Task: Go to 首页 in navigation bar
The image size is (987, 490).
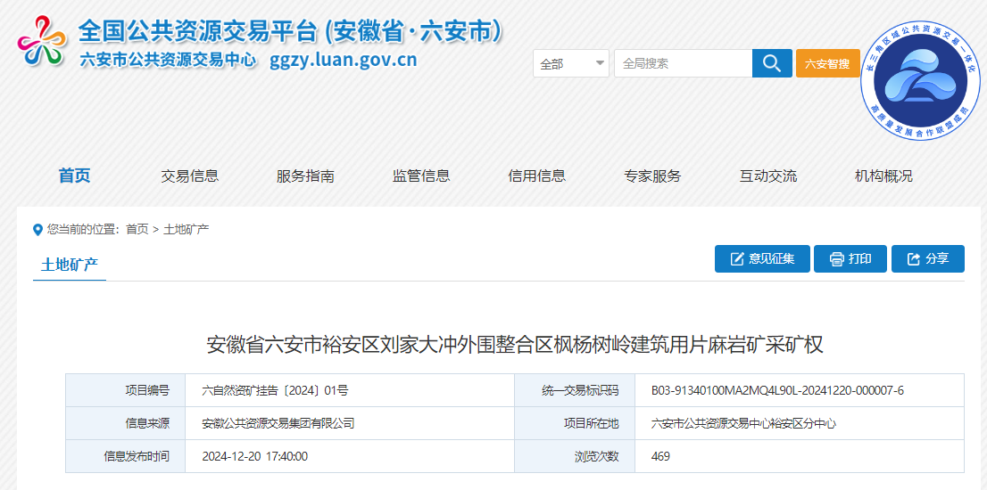Action: pyautogui.click(x=74, y=176)
